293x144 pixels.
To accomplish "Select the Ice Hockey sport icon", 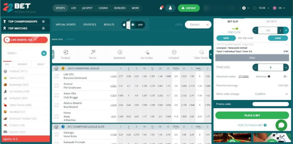I will pyautogui.click(x=147, y=52).
